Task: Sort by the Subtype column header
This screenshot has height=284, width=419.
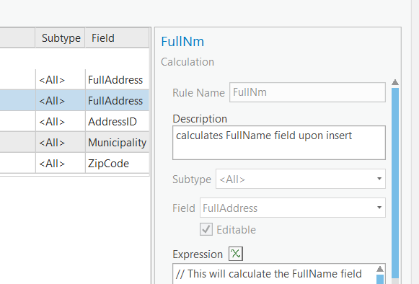Action: [x=61, y=38]
